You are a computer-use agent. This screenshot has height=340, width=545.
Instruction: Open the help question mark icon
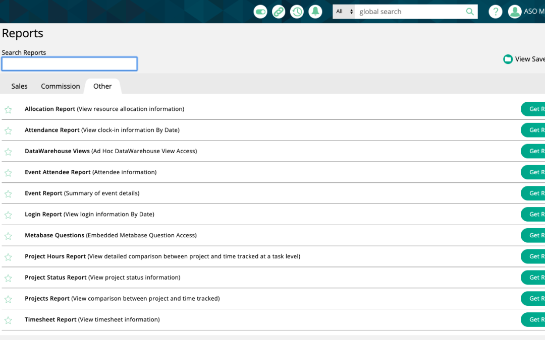tap(496, 12)
